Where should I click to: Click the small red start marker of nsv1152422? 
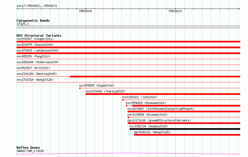point(123,100)
